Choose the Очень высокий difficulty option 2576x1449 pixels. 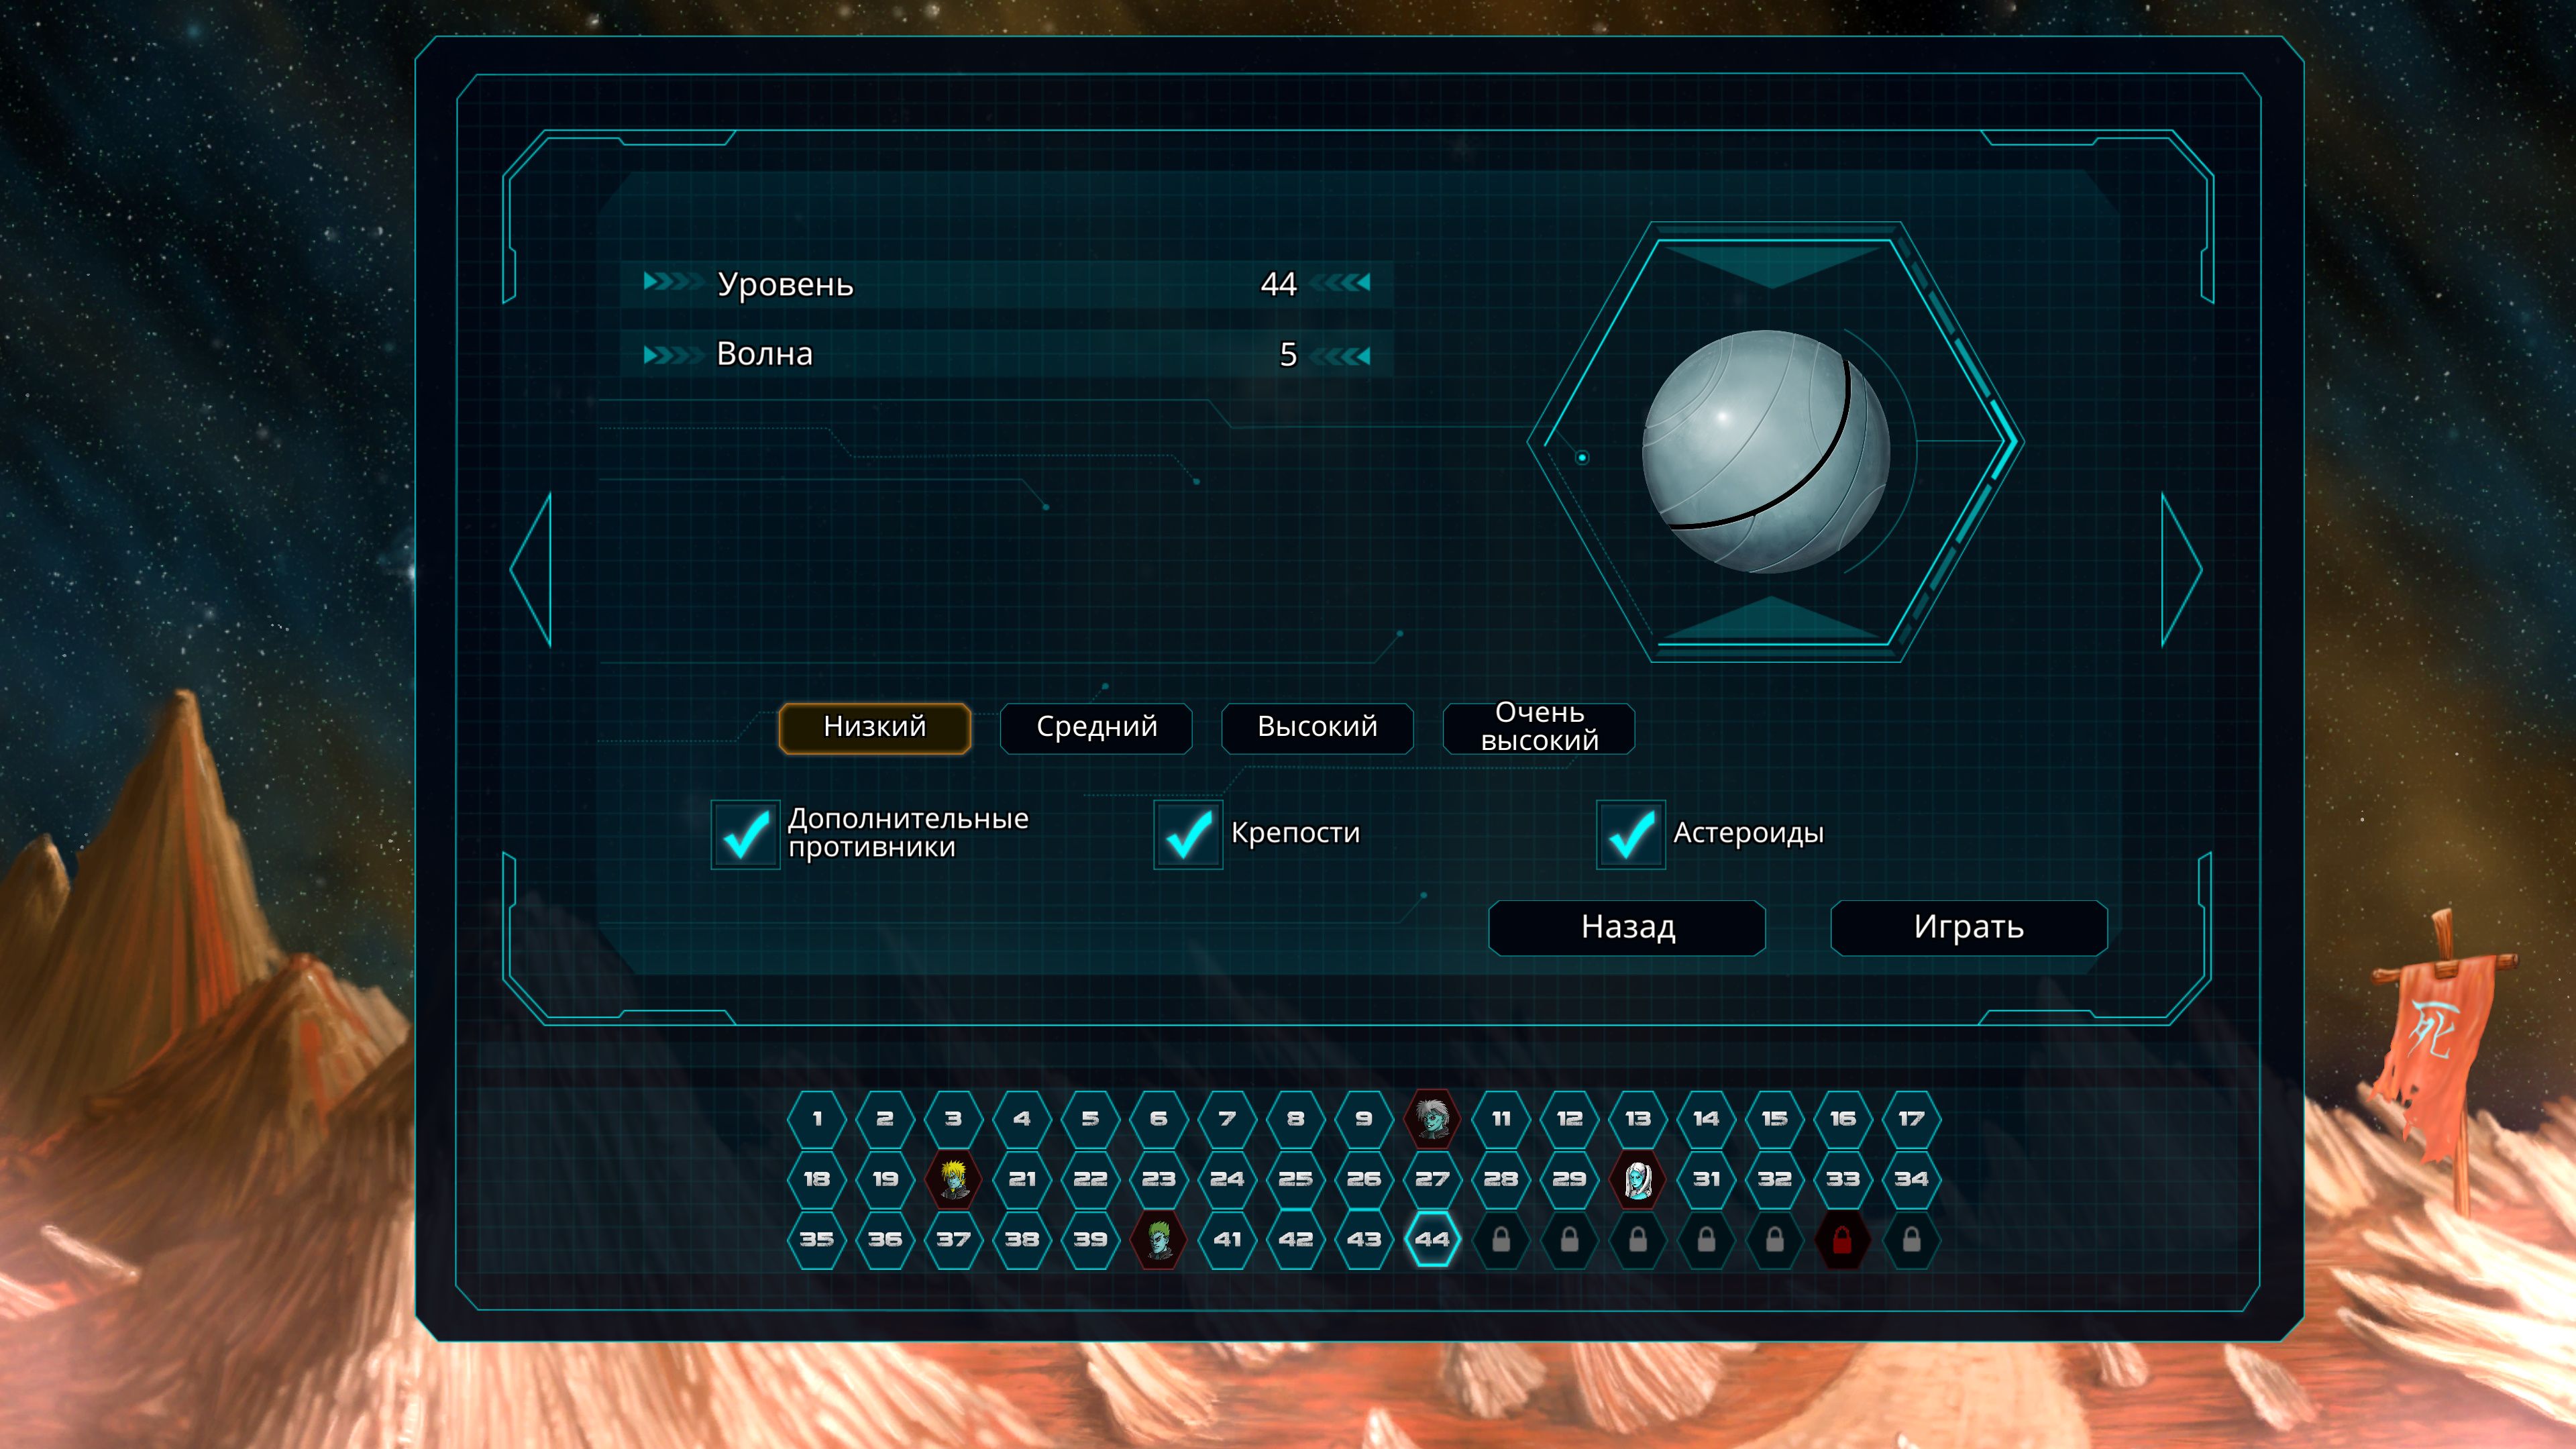tap(1538, 727)
